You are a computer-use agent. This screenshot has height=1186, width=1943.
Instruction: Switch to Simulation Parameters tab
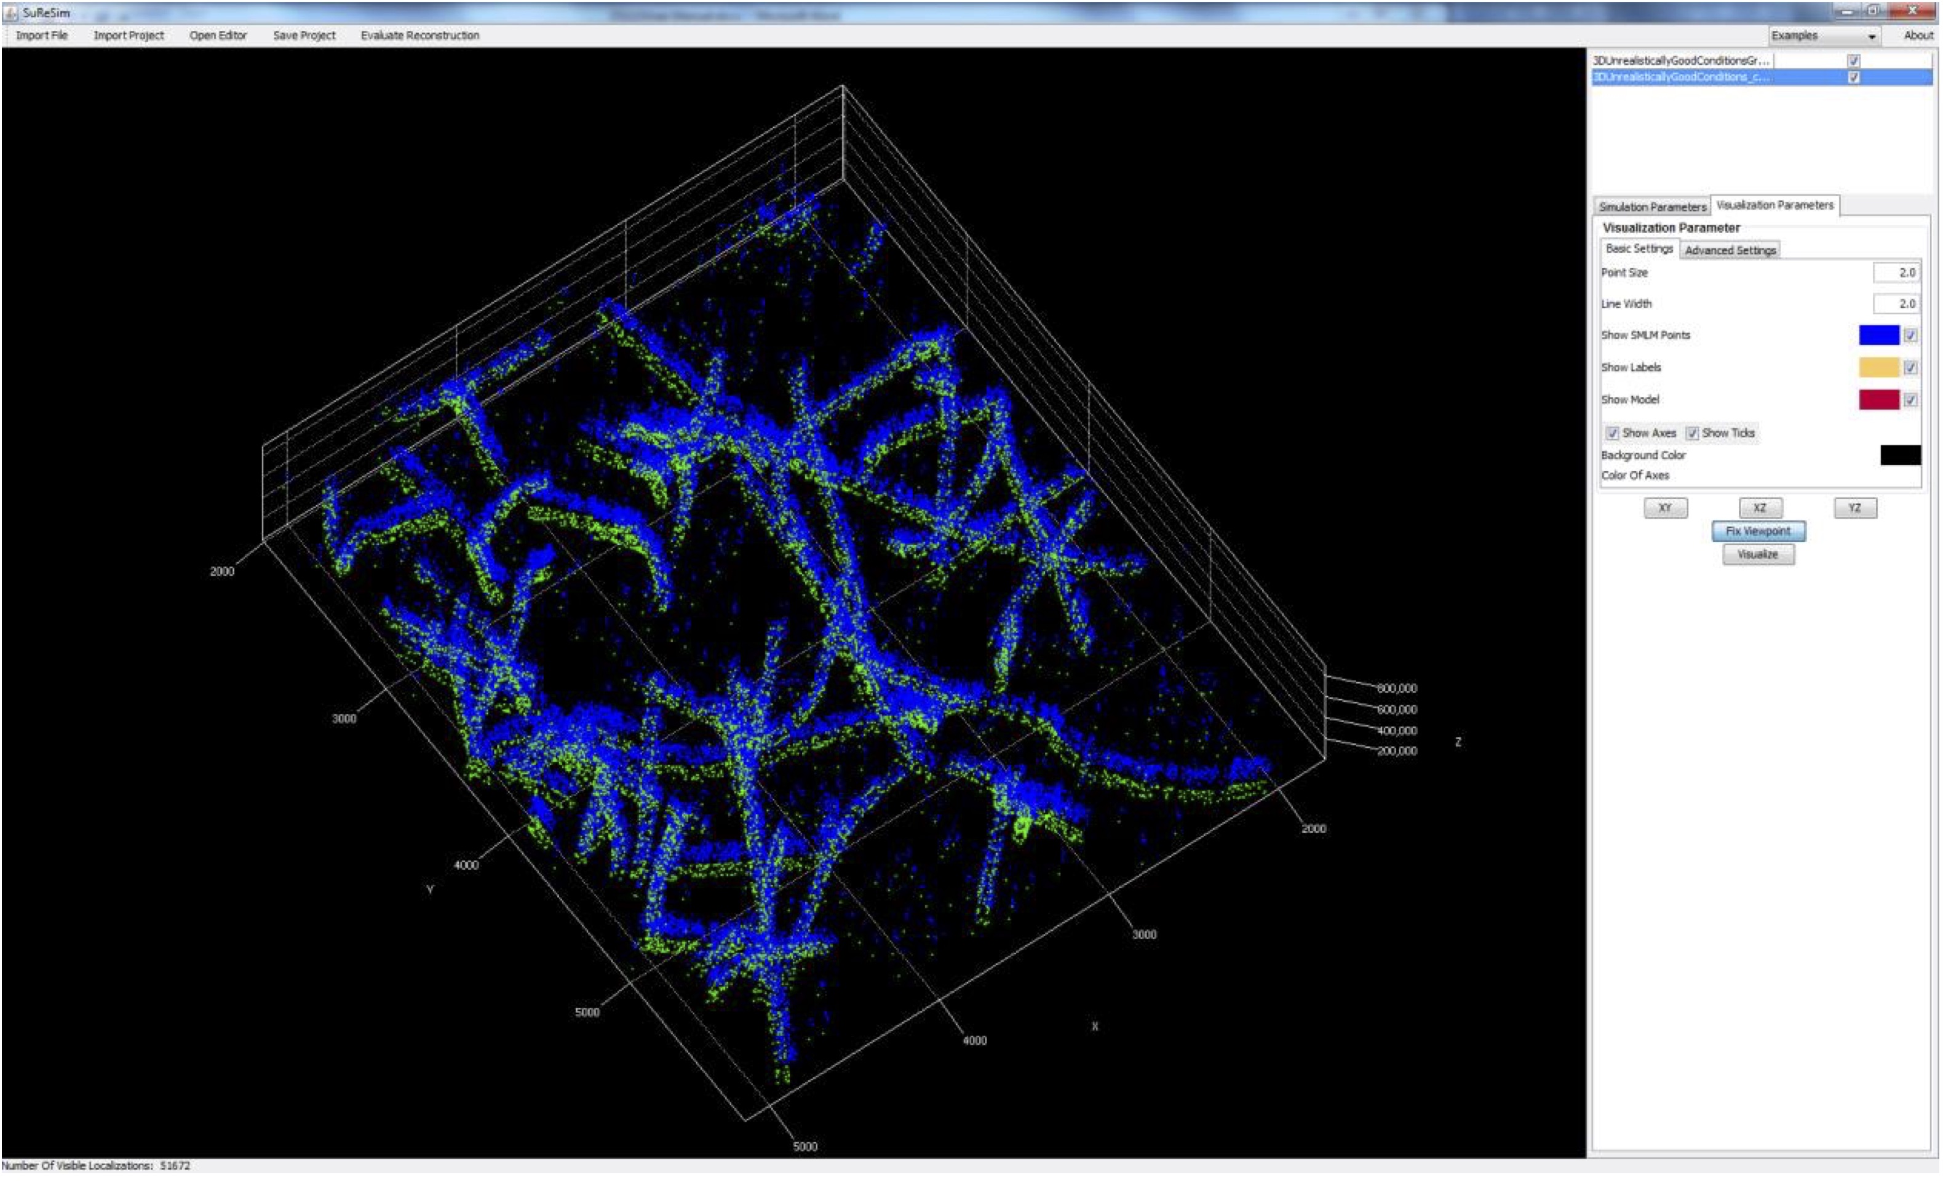1652,207
